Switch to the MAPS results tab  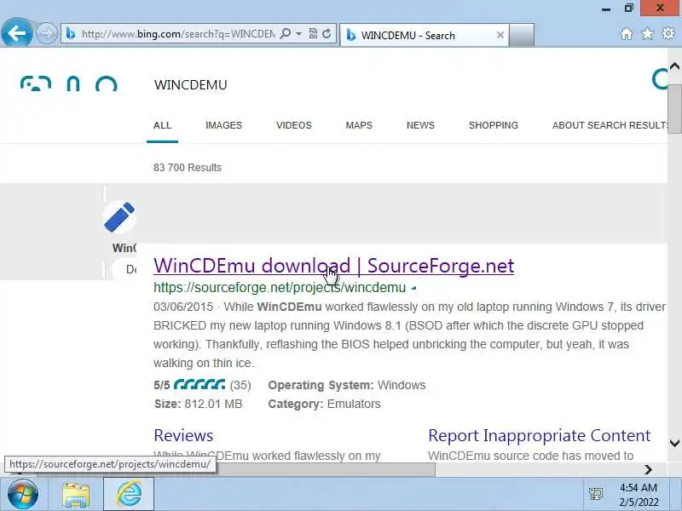pos(359,125)
